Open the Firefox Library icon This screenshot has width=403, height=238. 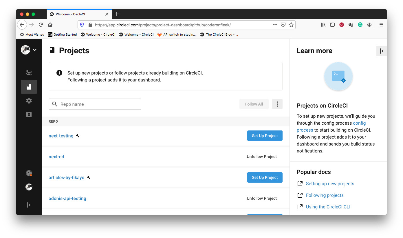tap(323, 25)
